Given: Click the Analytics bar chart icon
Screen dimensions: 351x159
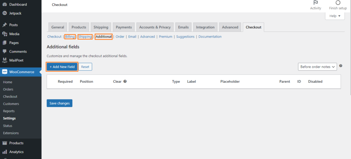Looking at the screenshot, I should tap(4, 152).
